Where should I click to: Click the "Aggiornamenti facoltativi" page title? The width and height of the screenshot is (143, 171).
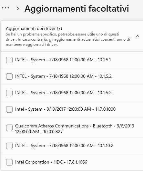(77, 8)
